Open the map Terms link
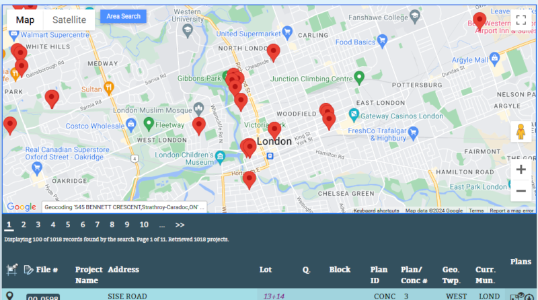 [x=476, y=211]
